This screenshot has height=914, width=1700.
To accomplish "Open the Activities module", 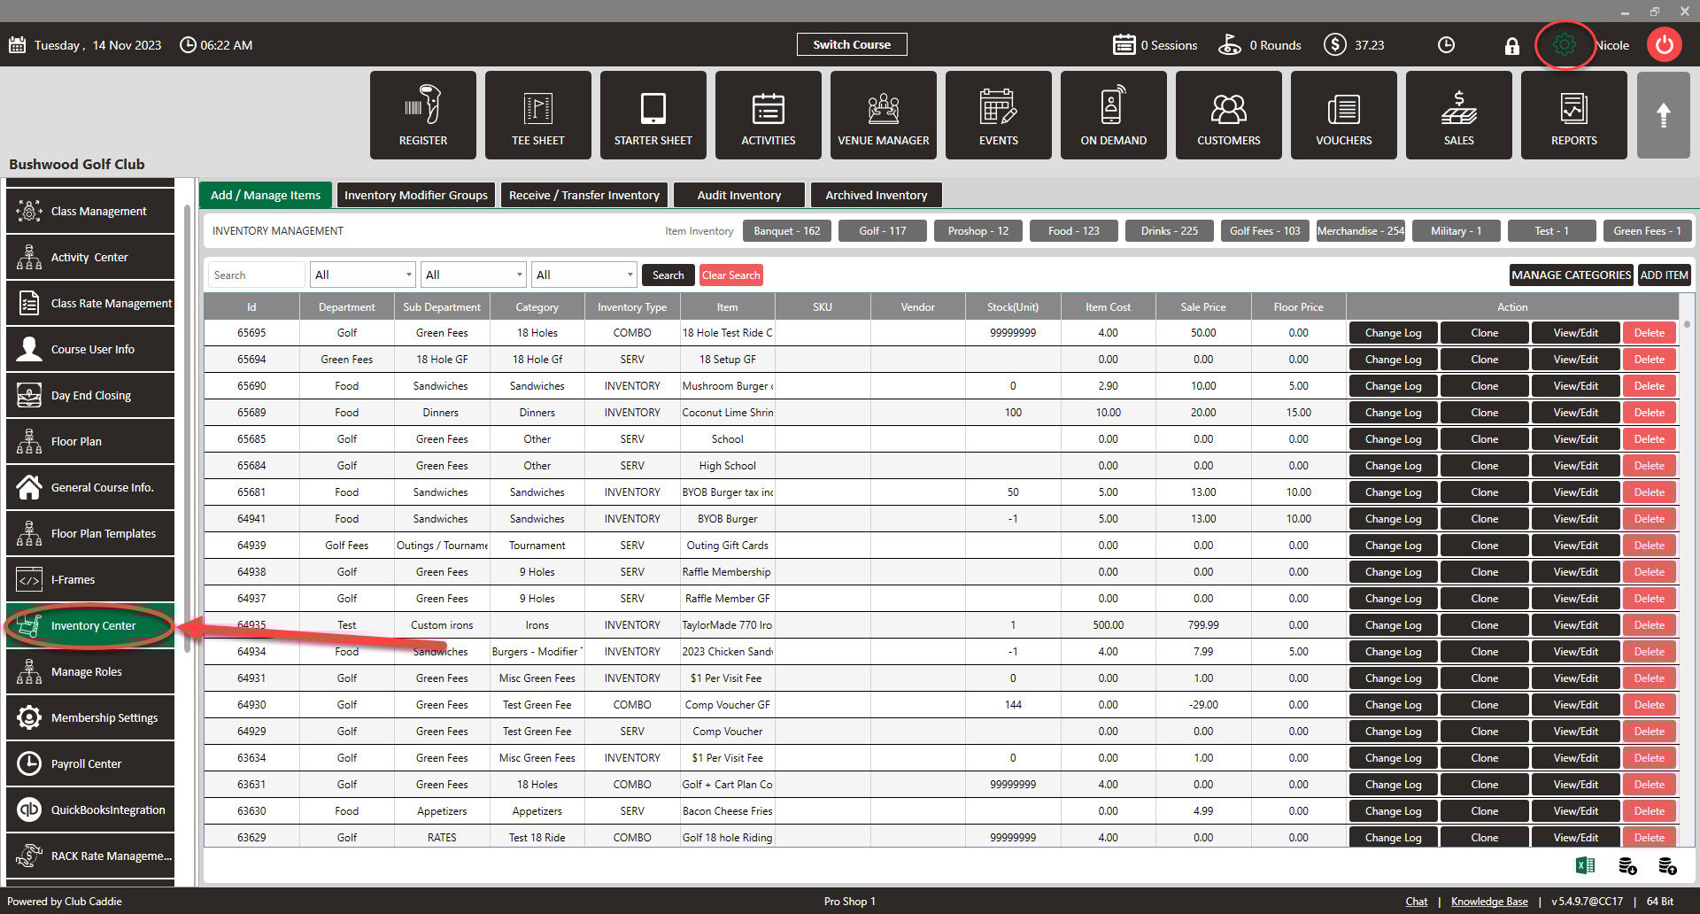I will 768,115.
